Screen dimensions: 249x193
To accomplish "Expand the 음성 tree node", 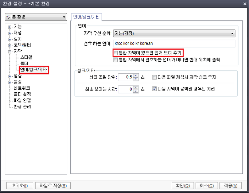I will (10, 83).
